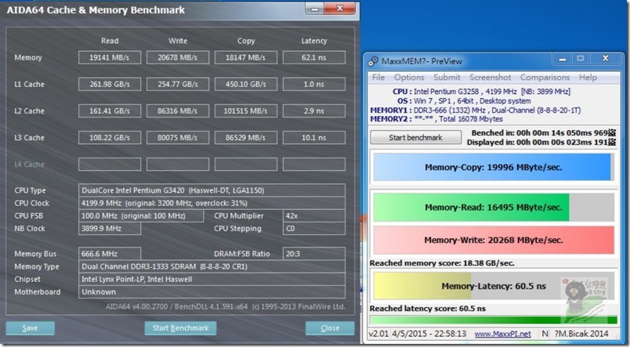Select L2 Cache Copy value 101515 MB/s
Screen dimensions: 630x347
pyautogui.click(x=245, y=111)
